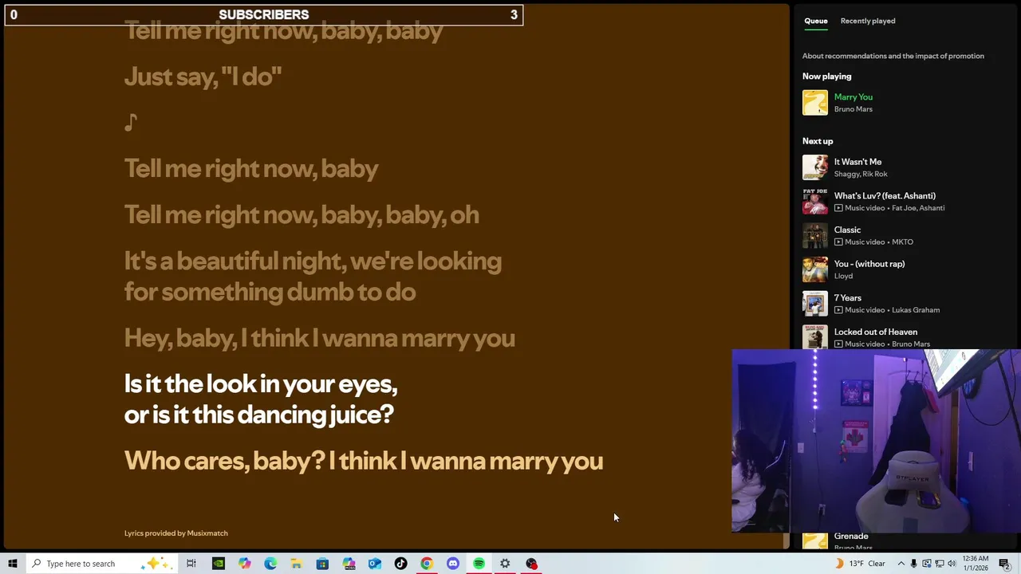Play It Wasn't Me from queue
The height and width of the screenshot is (574, 1021).
tap(857, 162)
